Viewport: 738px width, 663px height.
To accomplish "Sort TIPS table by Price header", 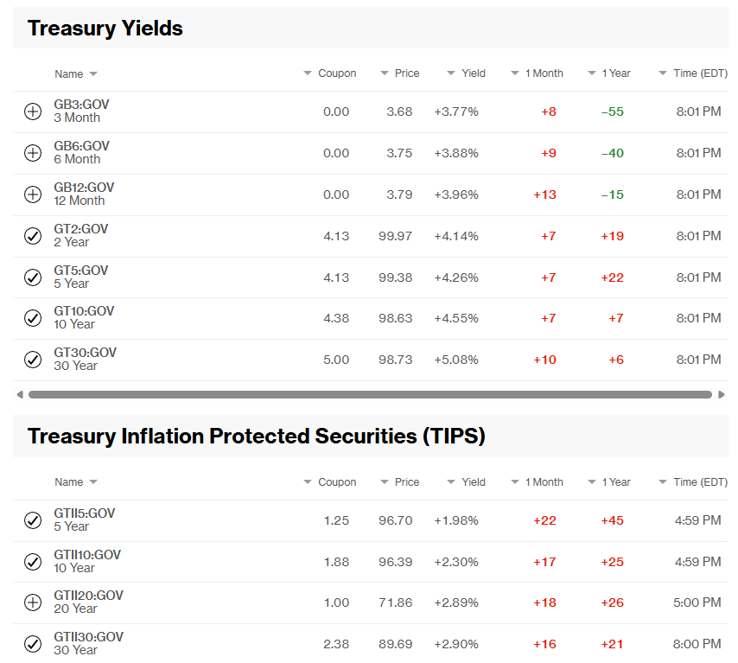I will coord(399,481).
